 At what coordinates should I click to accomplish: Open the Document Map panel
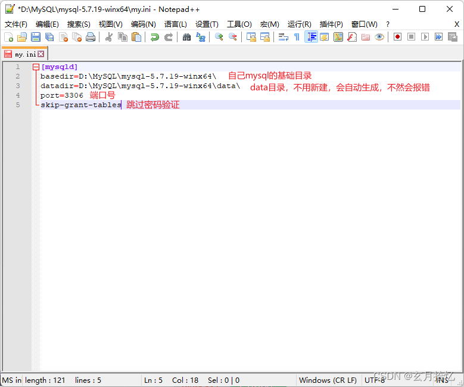[x=338, y=37]
